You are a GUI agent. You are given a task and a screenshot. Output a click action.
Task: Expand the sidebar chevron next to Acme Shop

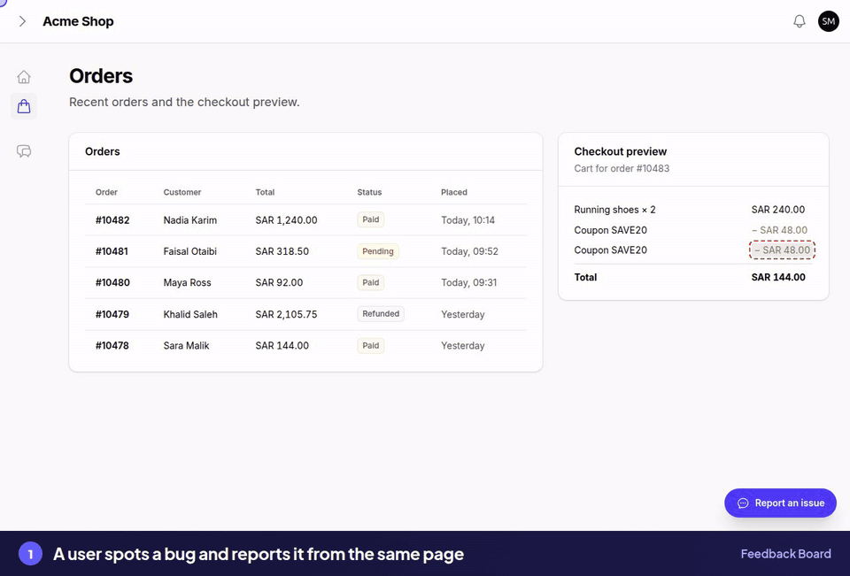coord(22,21)
